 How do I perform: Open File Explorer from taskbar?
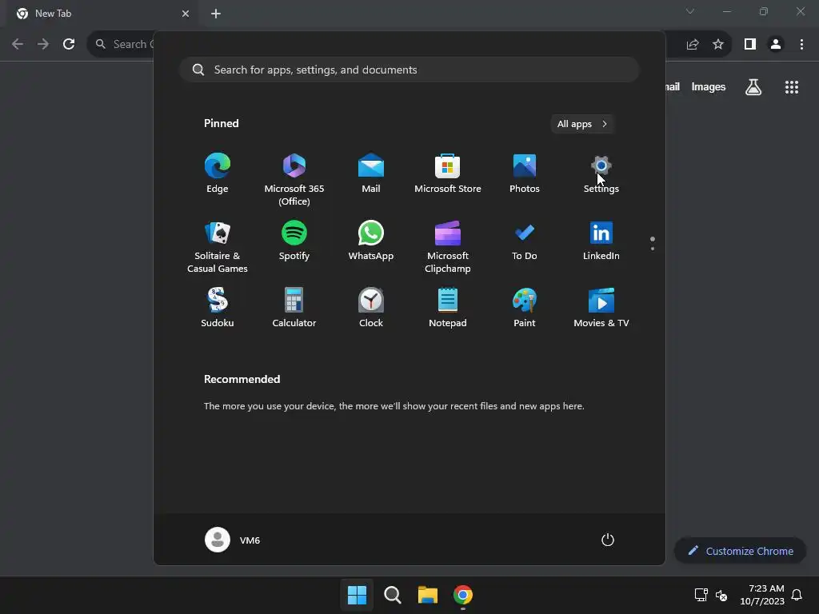(427, 595)
